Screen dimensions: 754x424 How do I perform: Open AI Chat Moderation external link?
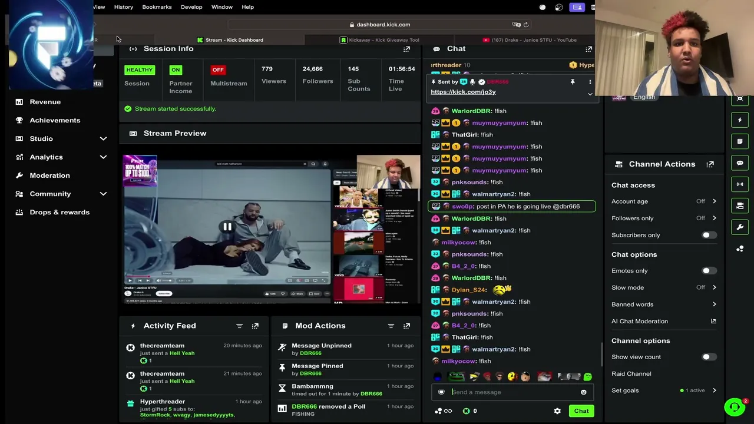pos(713,322)
